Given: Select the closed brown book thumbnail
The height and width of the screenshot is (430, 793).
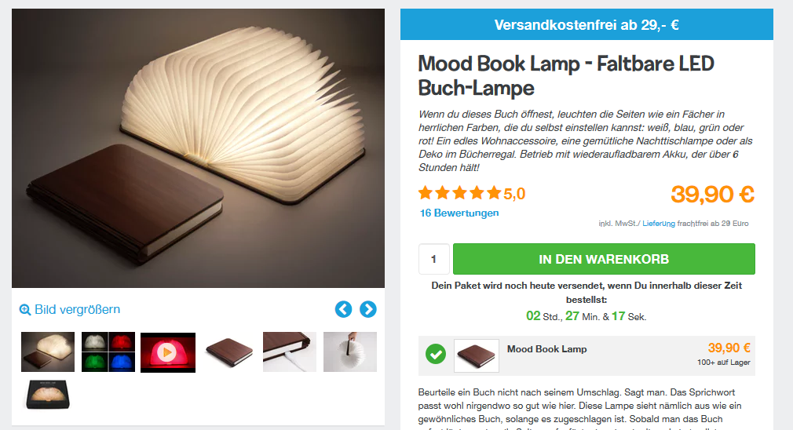Looking at the screenshot, I should (x=229, y=352).
